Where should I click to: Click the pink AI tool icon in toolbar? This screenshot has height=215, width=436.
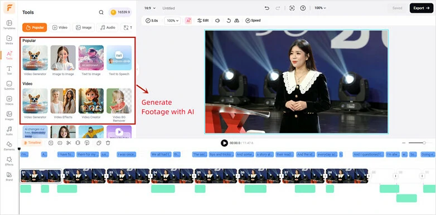pos(188,21)
